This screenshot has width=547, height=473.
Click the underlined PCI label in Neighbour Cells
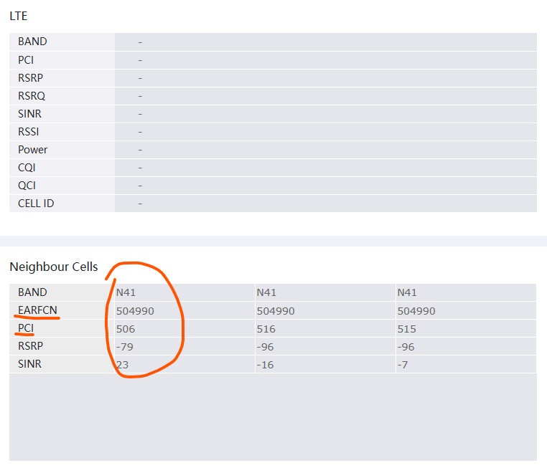pos(26,328)
